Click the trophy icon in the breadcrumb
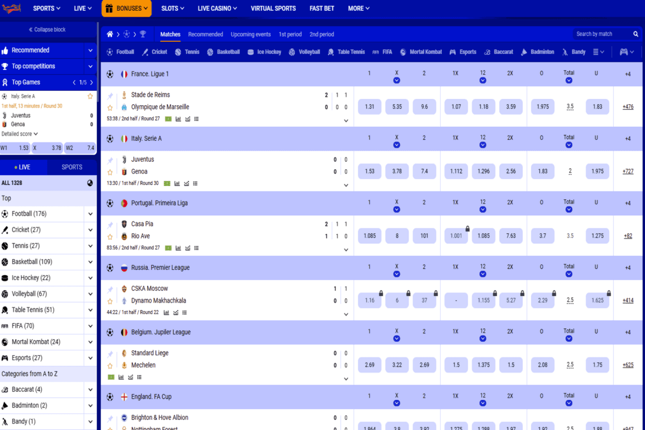 [142, 34]
